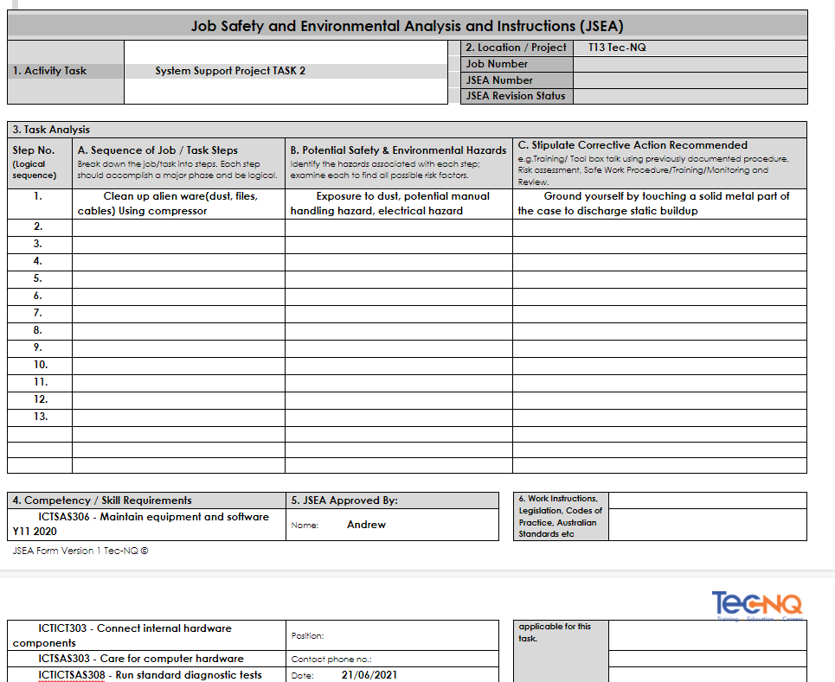Click the JSEA Revision Status blank field
835x682 pixels.
coord(690,97)
